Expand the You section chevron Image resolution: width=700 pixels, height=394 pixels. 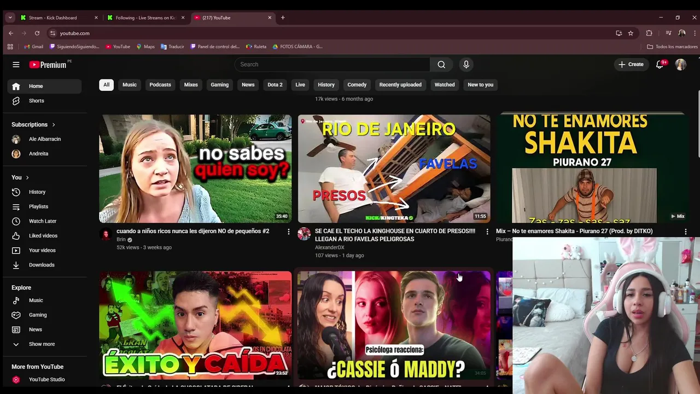tap(27, 177)
